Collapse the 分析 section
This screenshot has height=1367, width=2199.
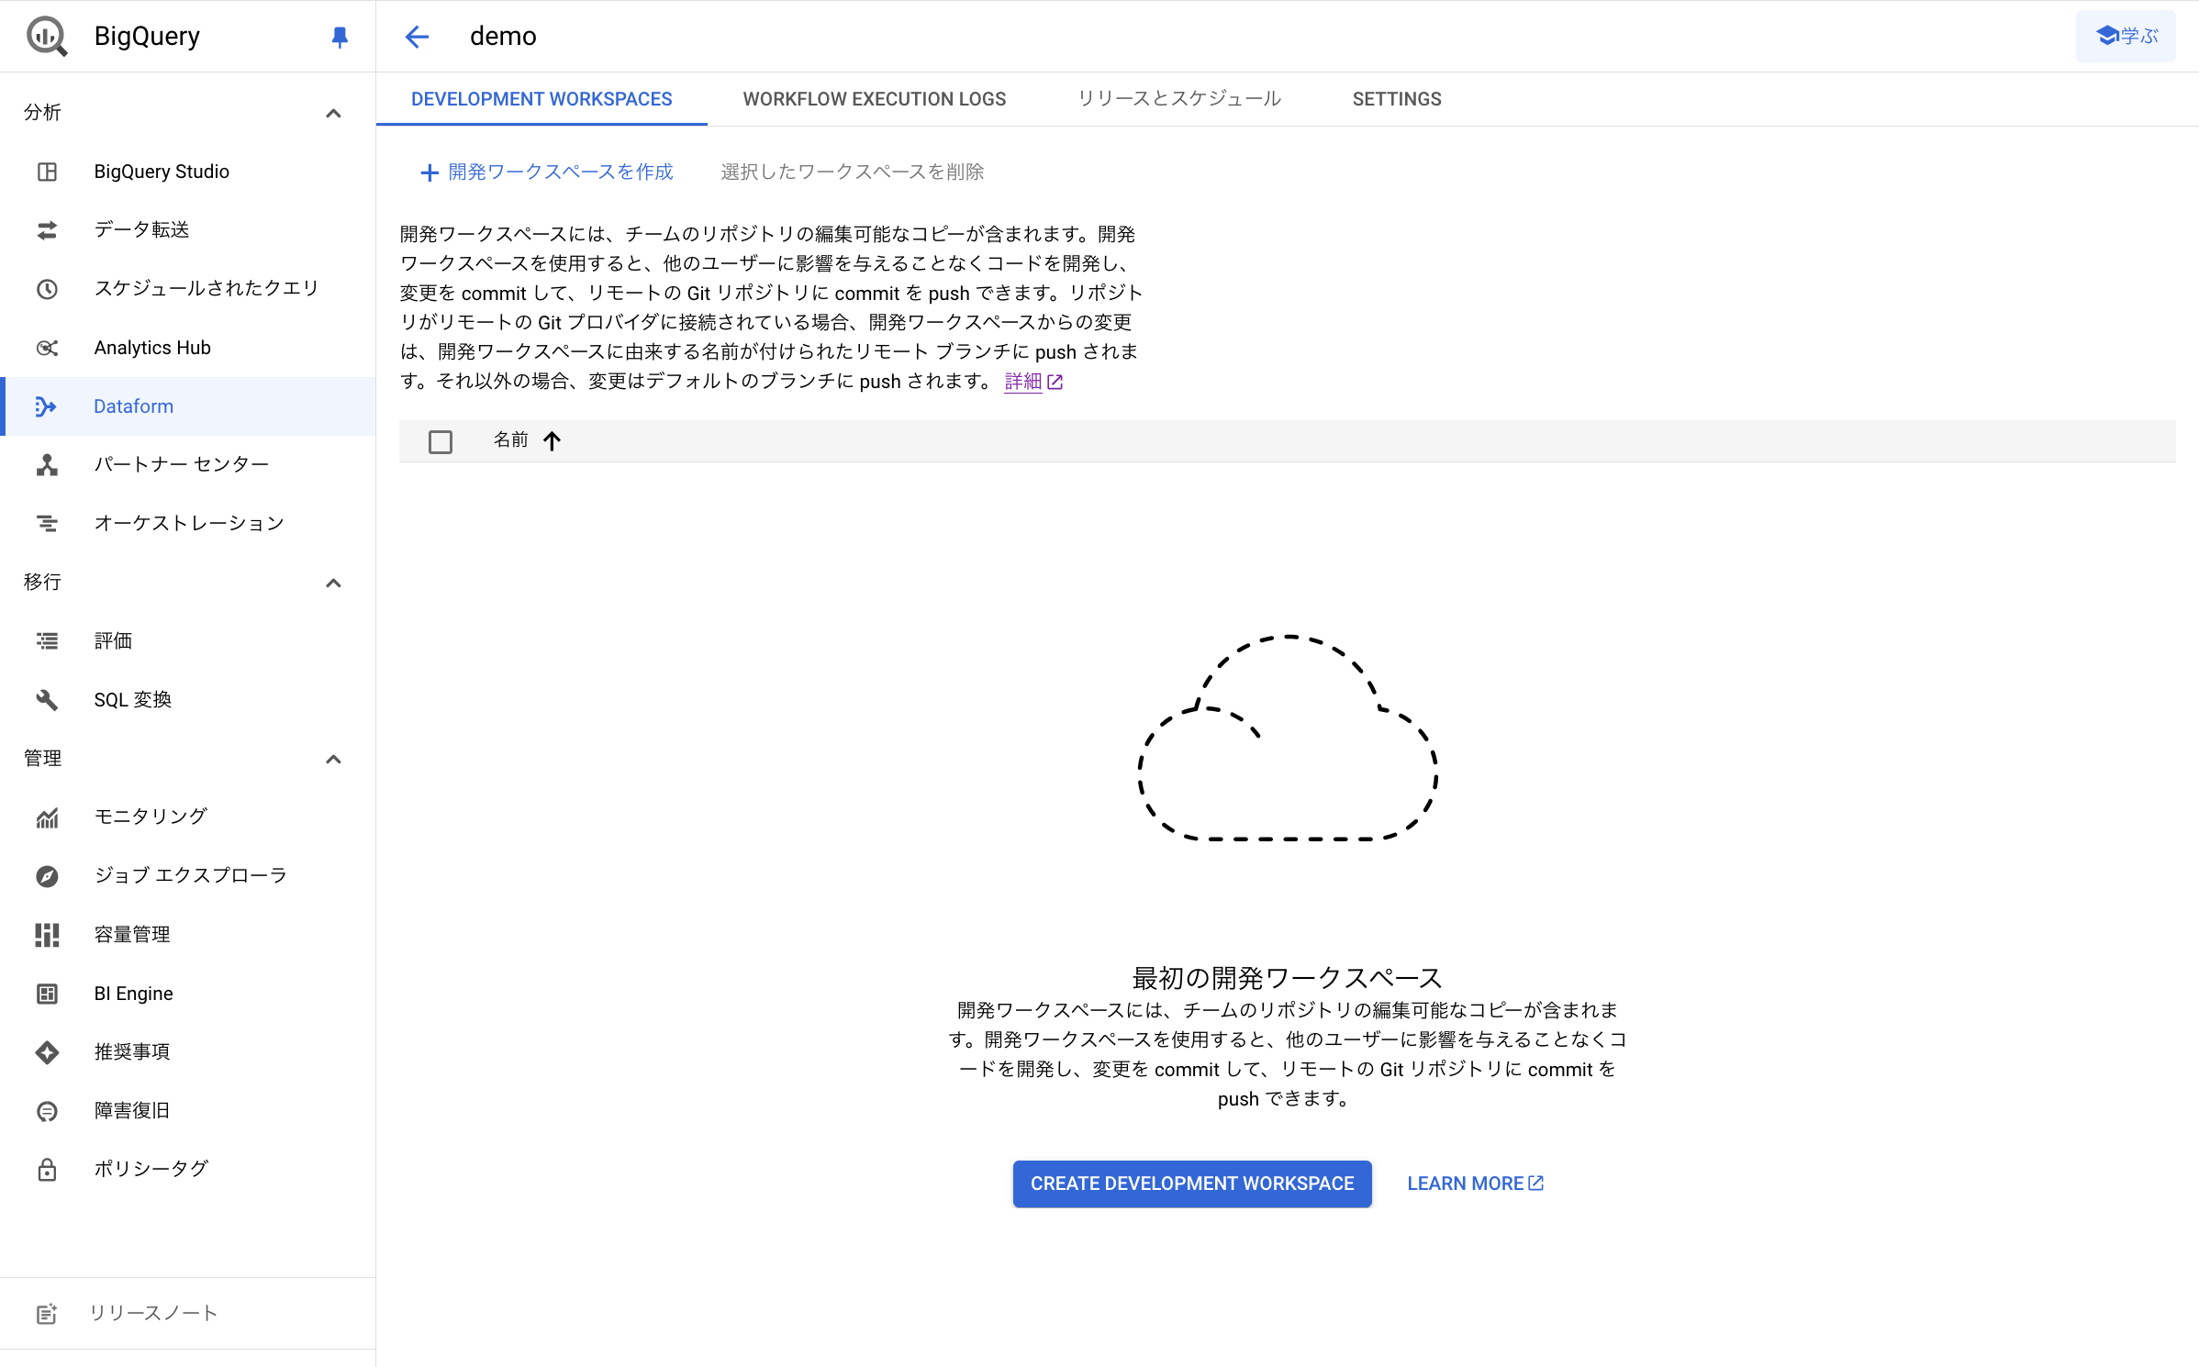pyautogui.click(x=333, y=114)
